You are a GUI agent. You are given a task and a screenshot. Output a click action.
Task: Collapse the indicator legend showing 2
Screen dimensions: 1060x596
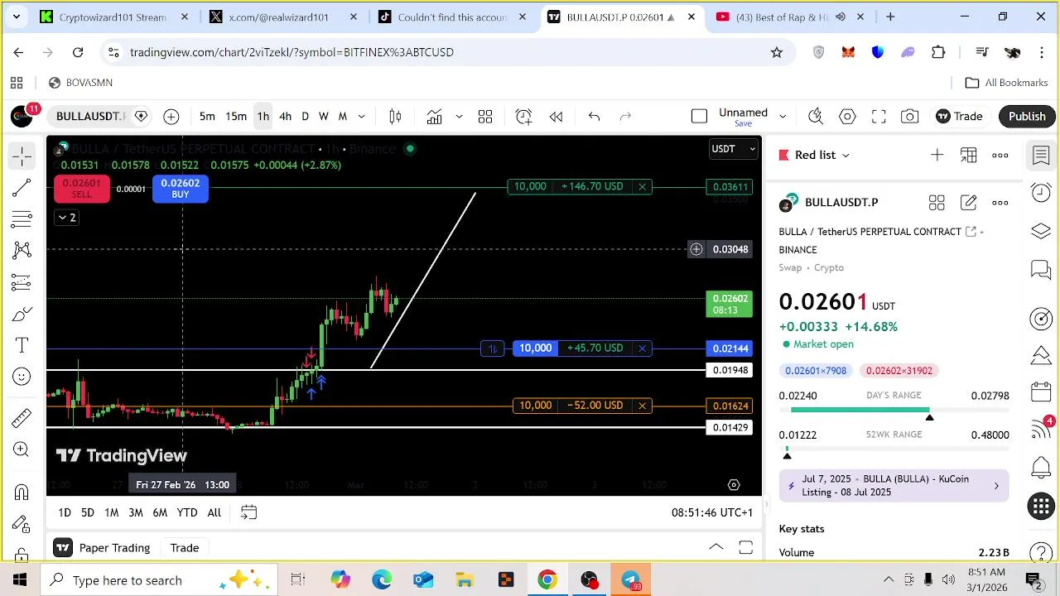(x=65, y=218)
